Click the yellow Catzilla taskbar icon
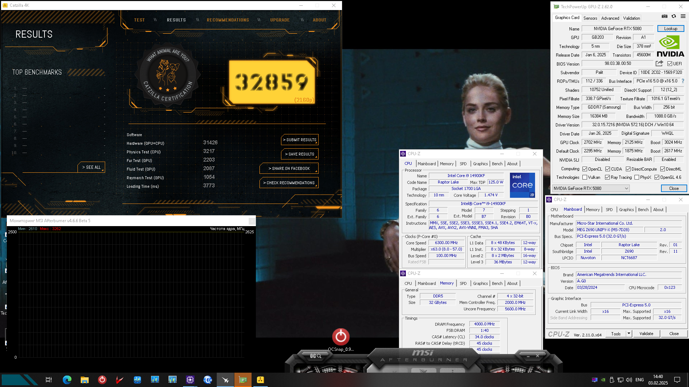 [261, 380]
